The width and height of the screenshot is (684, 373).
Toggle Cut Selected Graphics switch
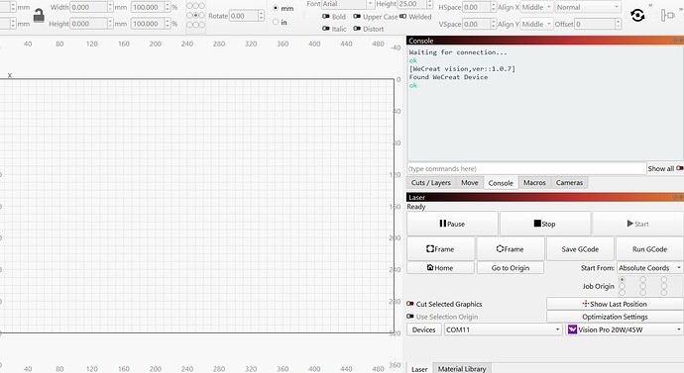[x=410, y=304]
